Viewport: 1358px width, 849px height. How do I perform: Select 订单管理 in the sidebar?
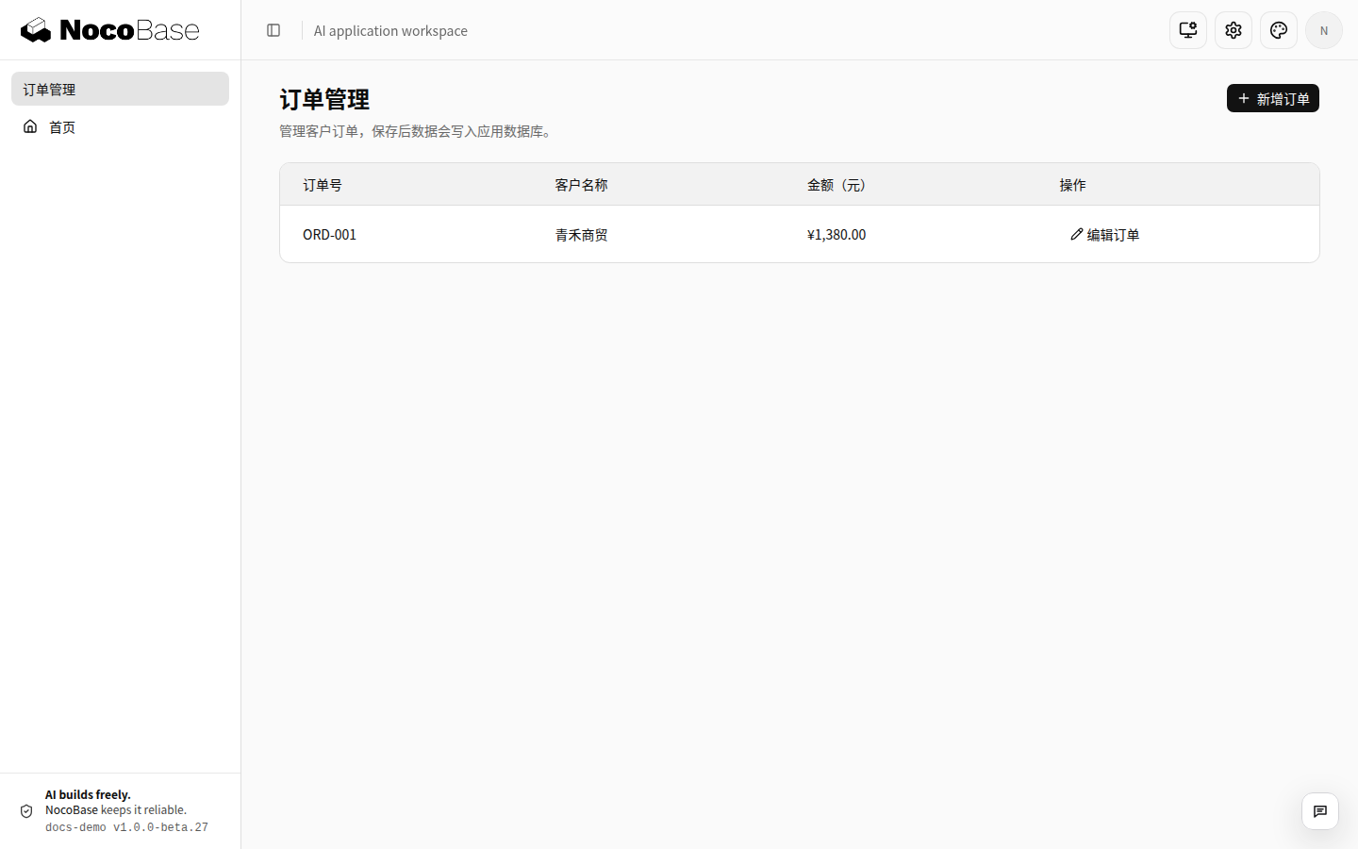pos(120,89)
